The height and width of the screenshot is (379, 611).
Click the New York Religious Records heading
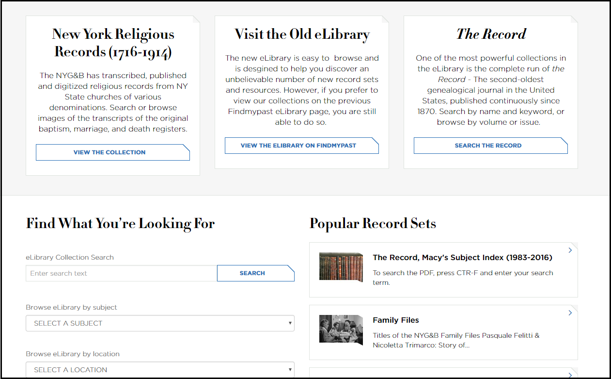(x=113, y=43)
